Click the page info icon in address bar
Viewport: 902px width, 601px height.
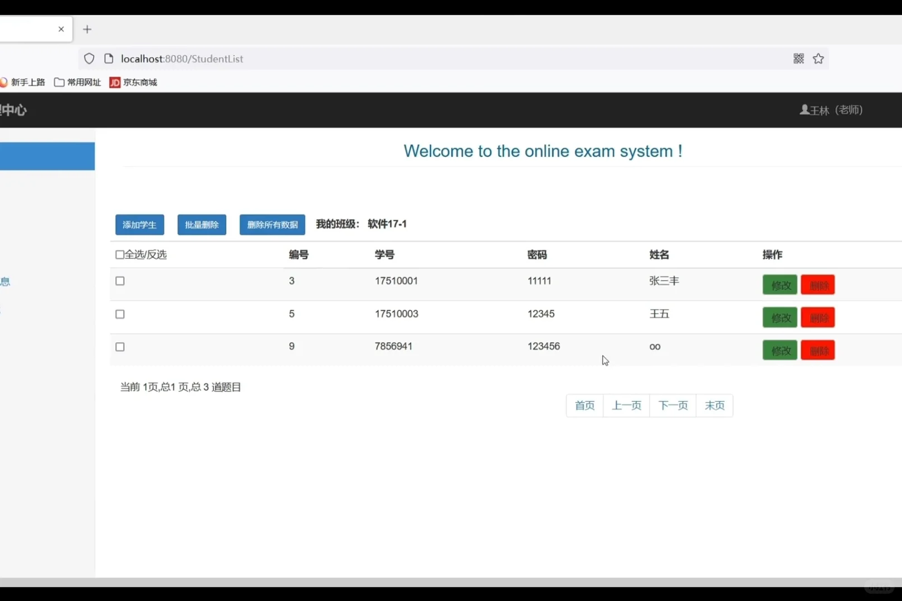pyautogui.click(x=109, y=58)
